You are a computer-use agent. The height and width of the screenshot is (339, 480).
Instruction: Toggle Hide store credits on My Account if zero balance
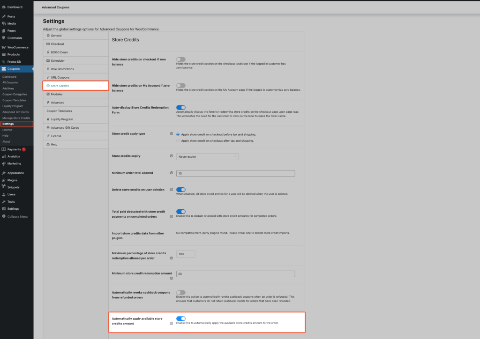(181, 86)
